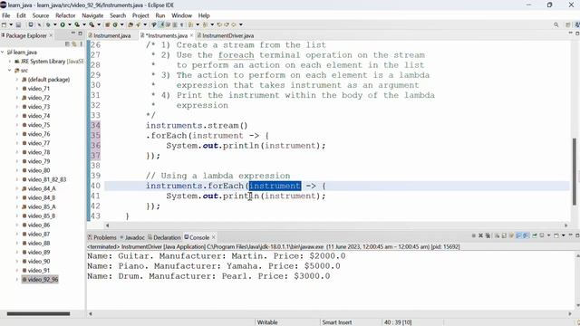Create a new Java package via toolbar icon
The width and height of the screenshot is (580, 326).
107,24
